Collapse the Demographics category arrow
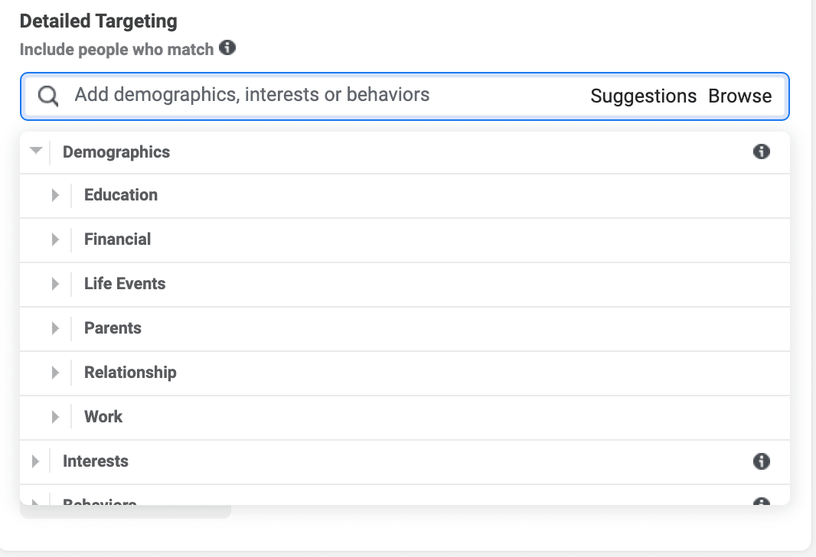 [35, 151]
